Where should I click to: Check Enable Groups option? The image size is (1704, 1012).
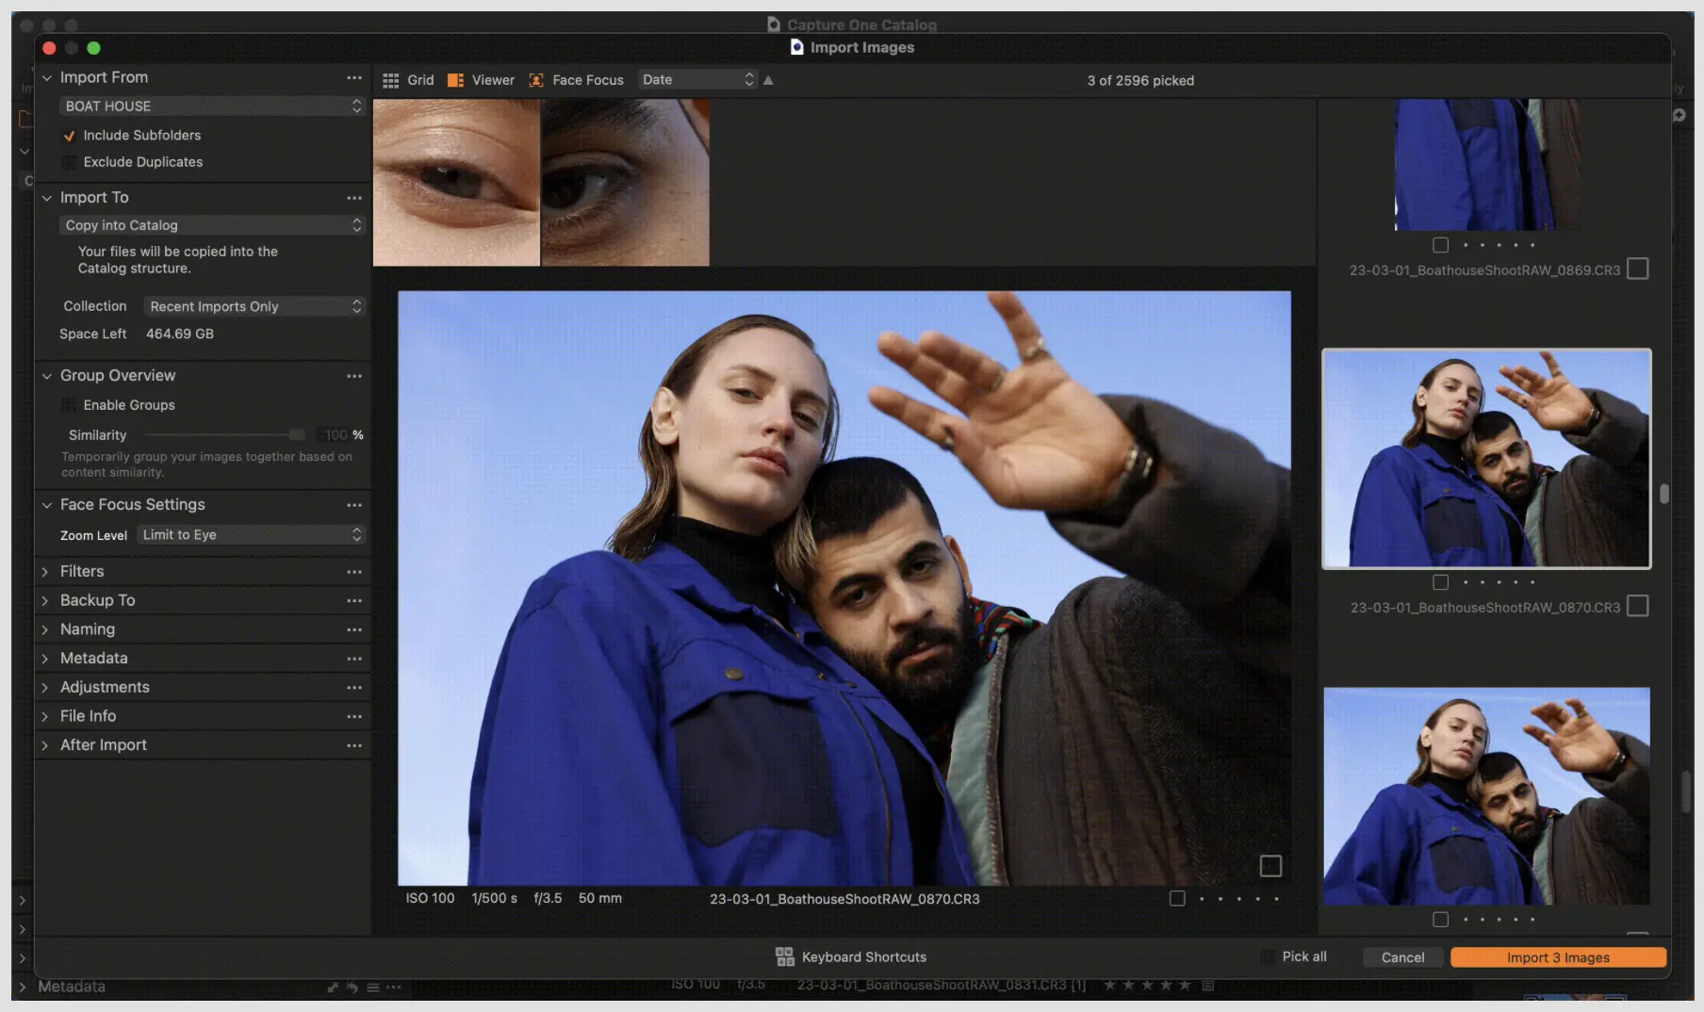tap(69, 405)
